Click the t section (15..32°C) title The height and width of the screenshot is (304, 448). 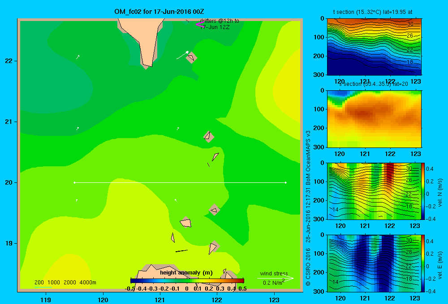pyautogui.click(x=373, y=12)
